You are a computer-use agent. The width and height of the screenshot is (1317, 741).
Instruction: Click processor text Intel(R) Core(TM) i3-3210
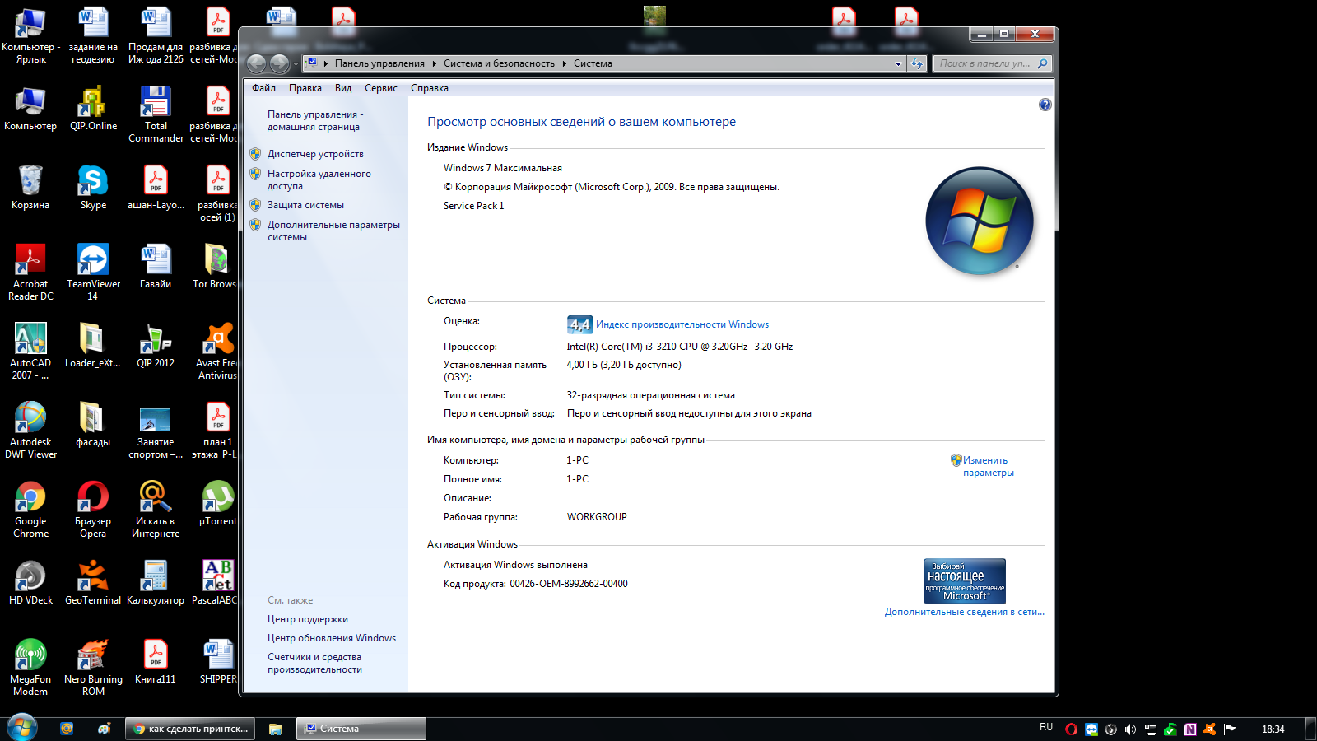(x=680, y=347)
